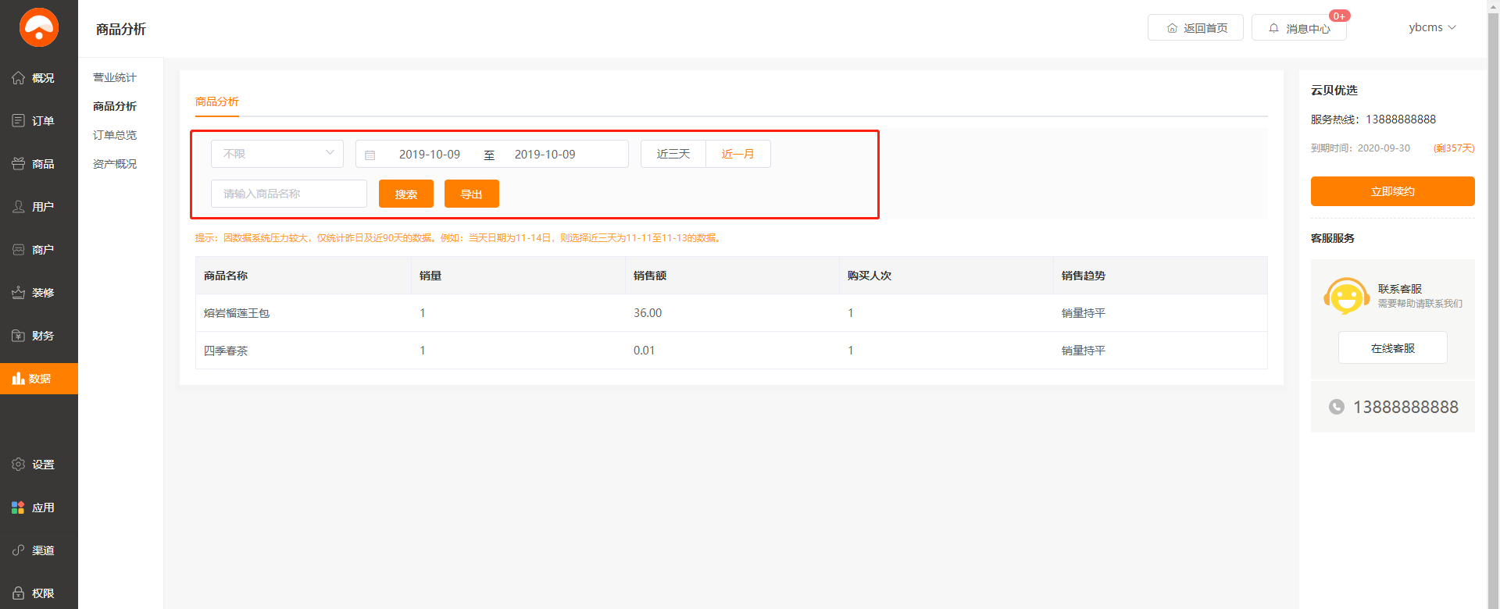Toggle the 近一月 date range option
The width and height of the screenshot is (1500, 609).
pyautogui.click(x=737, y=154)
